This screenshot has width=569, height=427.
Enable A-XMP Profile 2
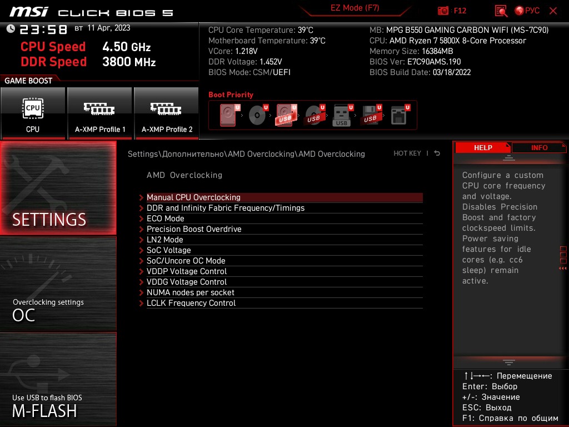coord(167,113)
